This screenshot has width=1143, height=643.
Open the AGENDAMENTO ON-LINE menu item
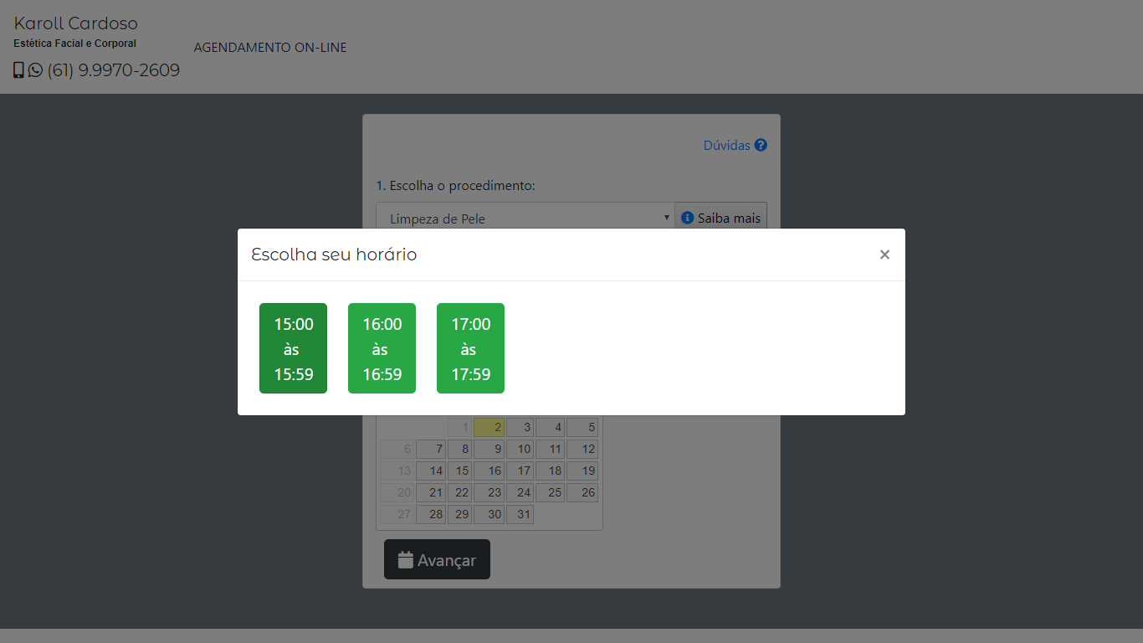click(269, 48)
